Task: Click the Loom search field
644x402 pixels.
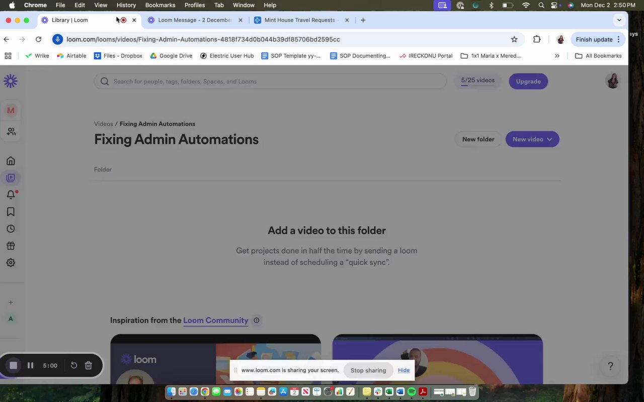Action: coord(270,81)
